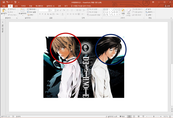Expand the shapes gallery more arrow
Viewport: 173px width, 118px height.
(x=119, y=15)
